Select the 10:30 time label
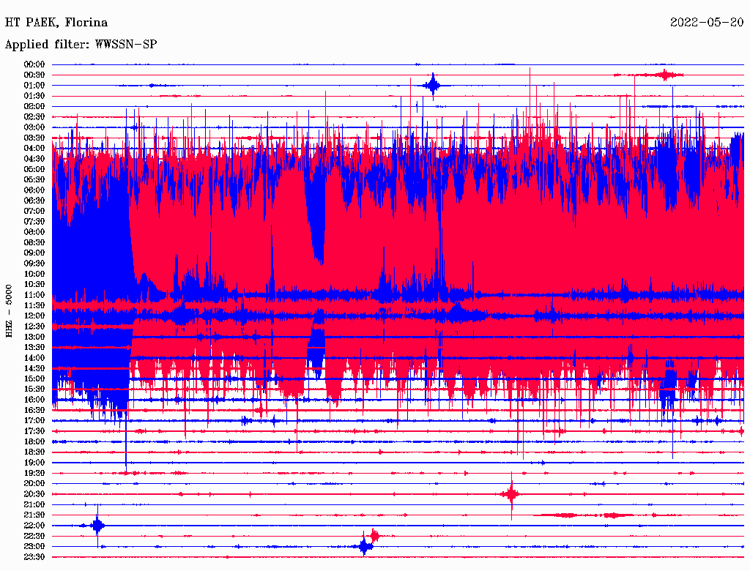 click(34, 285)
